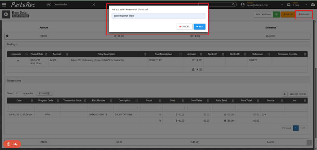Sort Postings by Reference Override
This screenshot has width=317, height=150.
[289, 54]
